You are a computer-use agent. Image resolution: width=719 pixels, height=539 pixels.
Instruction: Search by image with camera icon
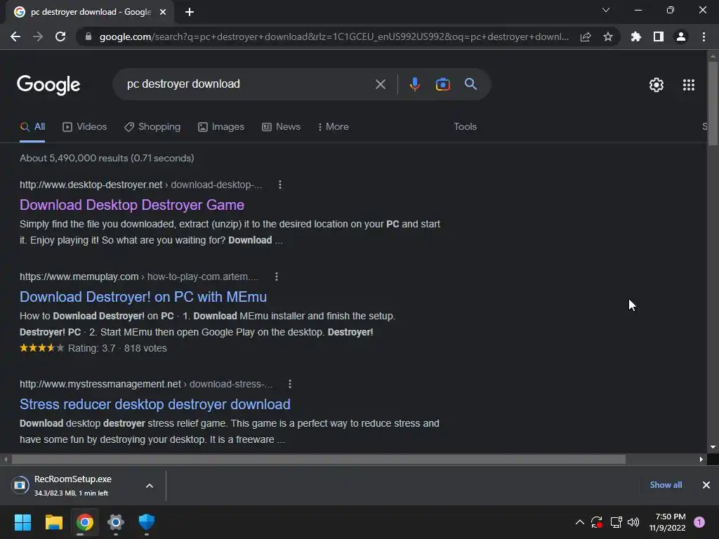point(442,84)
